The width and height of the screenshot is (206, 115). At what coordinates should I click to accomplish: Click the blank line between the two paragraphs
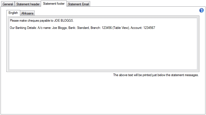(x=83, y=24)
